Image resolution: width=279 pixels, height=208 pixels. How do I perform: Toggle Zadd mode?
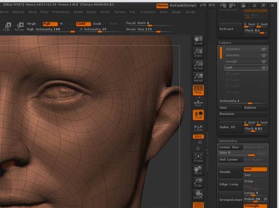click(83, 24)
